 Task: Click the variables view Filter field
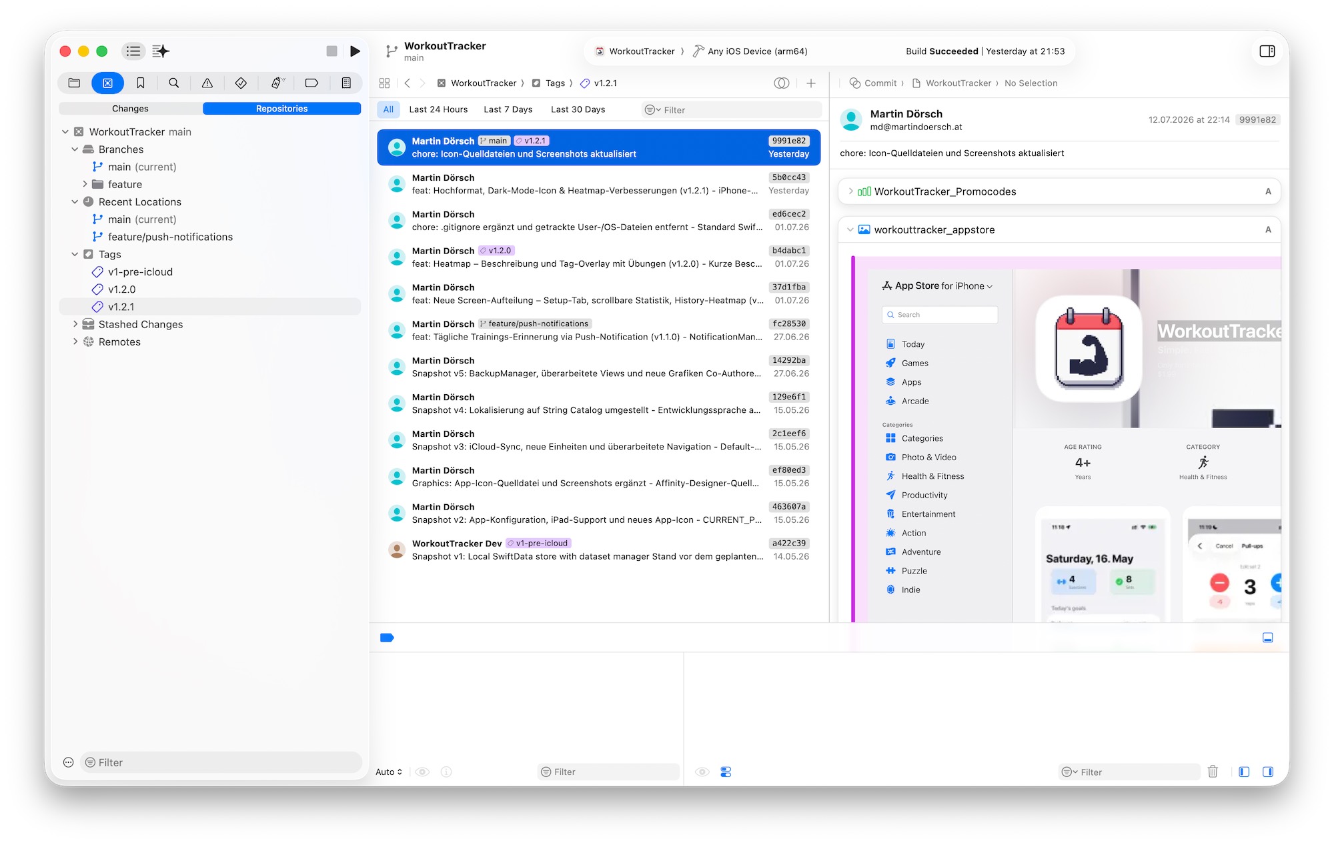point(608,772)
